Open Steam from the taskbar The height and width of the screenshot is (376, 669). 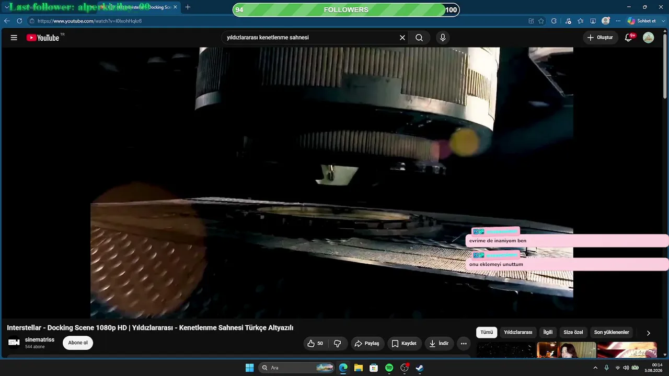pos(419,368)
